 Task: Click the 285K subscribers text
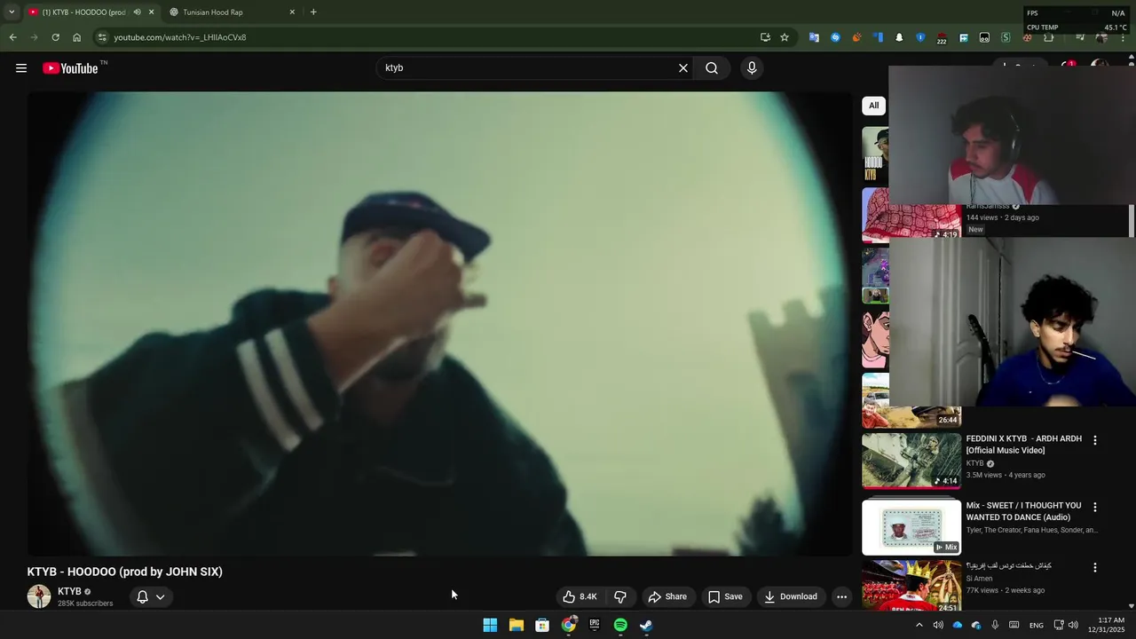point(85,603)
